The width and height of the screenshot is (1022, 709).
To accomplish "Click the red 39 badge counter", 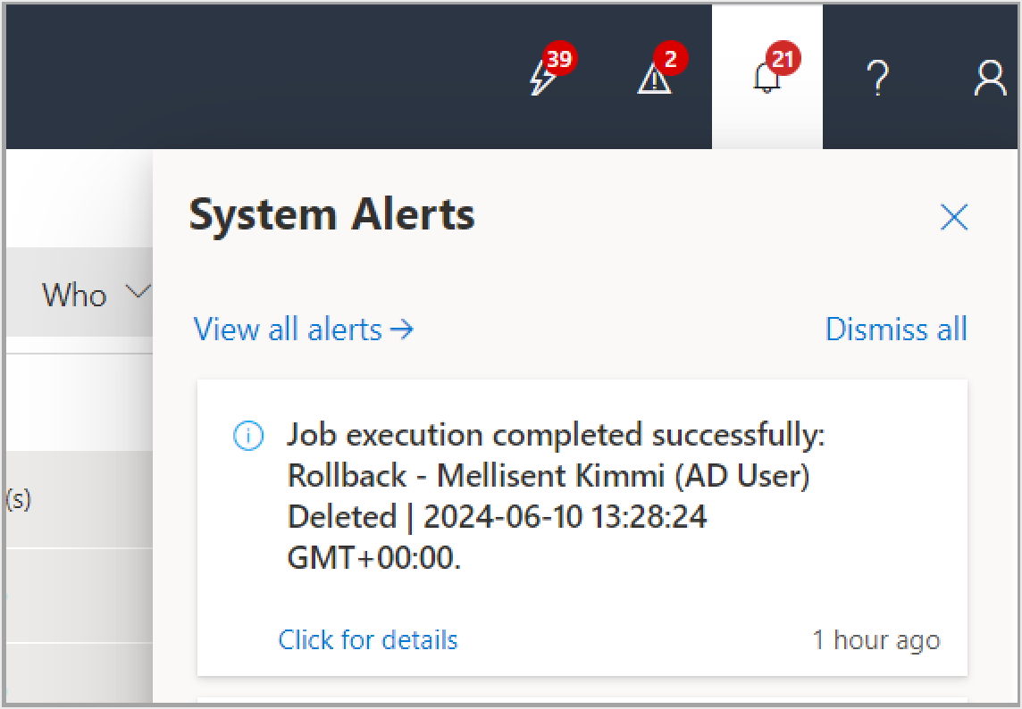I will pyautogui.click(x=558, y=59).
